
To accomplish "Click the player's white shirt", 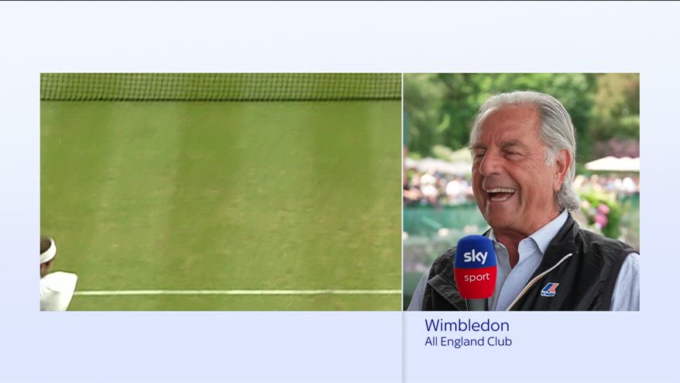I will pyautogui.click(x=57, y=291).
